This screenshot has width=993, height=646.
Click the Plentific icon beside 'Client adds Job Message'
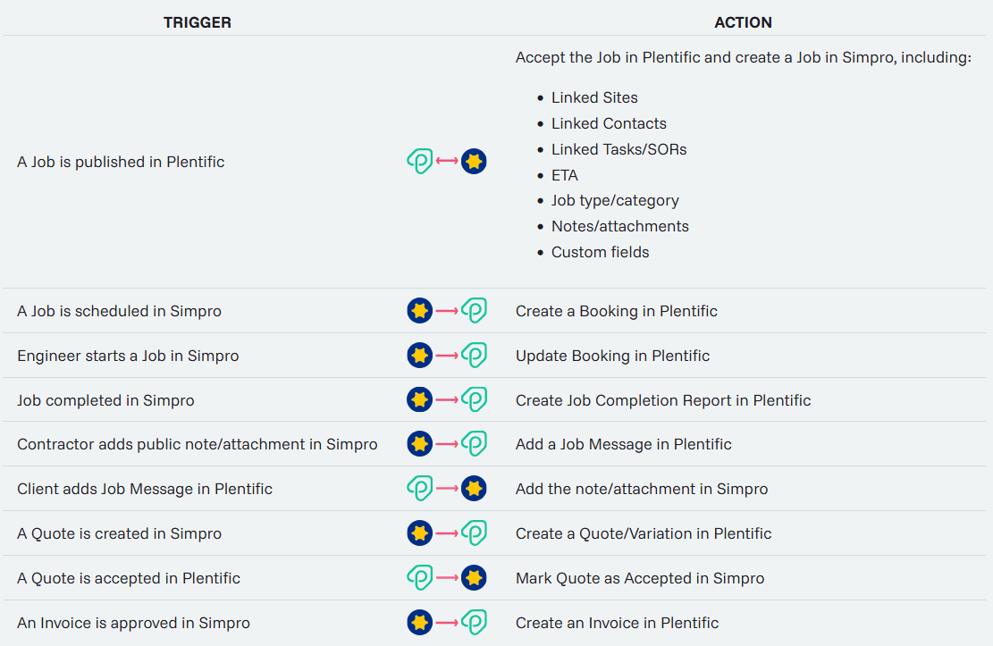point(419,489)
